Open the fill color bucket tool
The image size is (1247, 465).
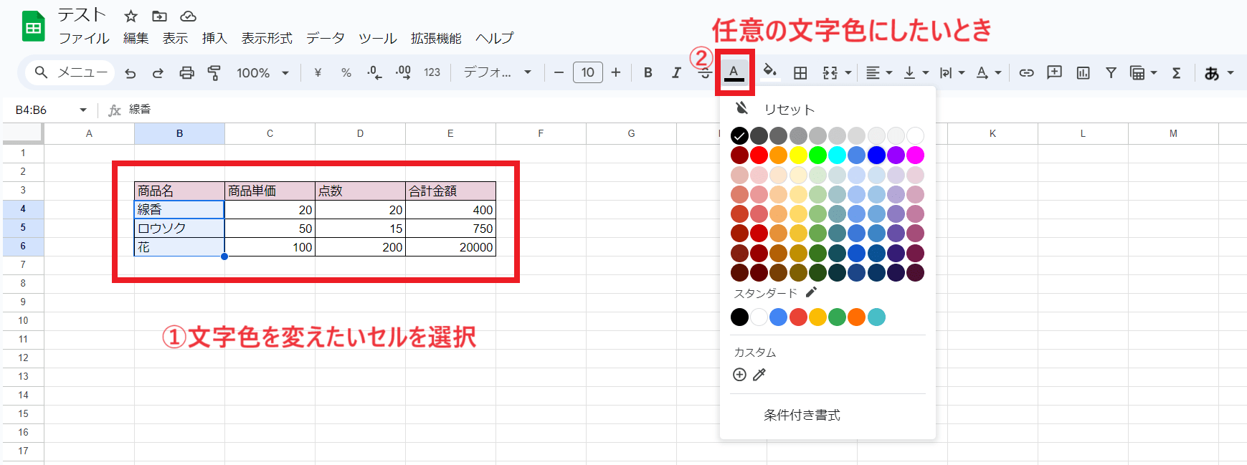[769, 71]
